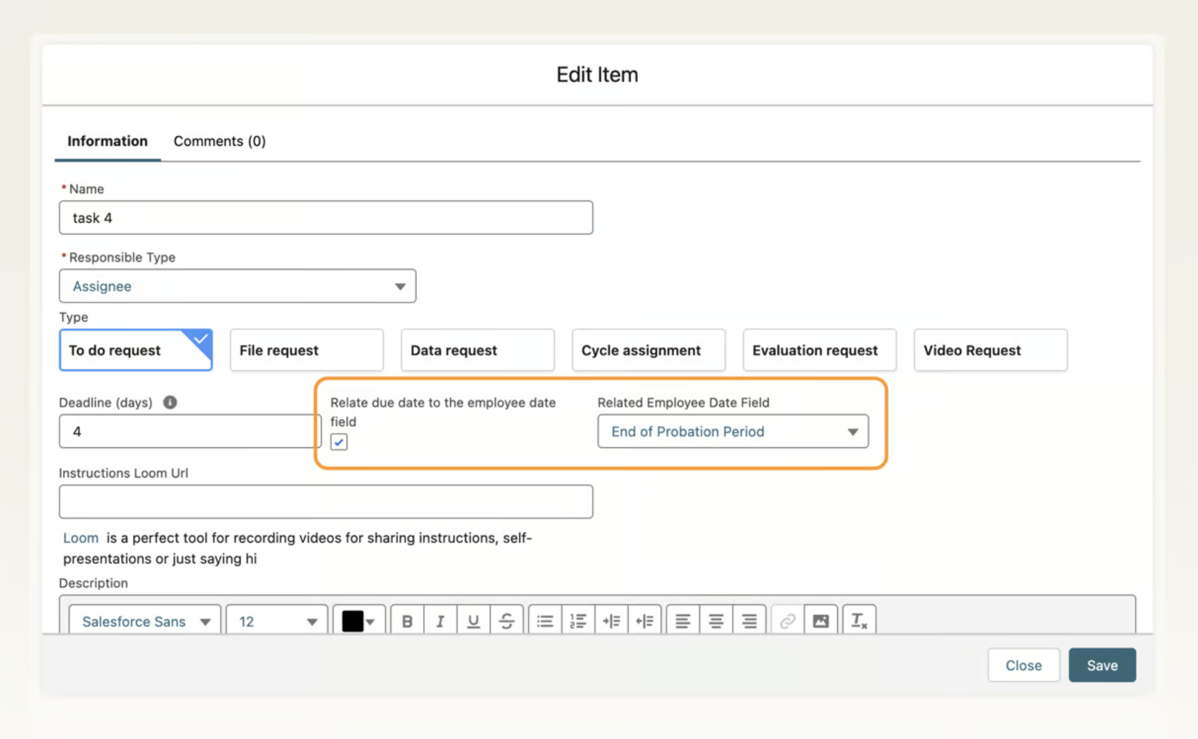Click the Save button
Image resolution: width=1198 pixels, height=739 pixels.
(1102, 665)
